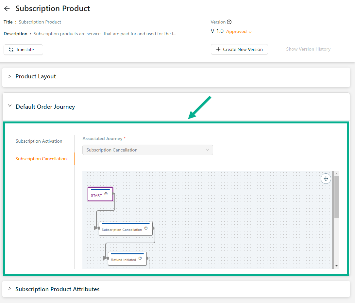
Task: Click help icon on Subscription-Cancellation node
Action: pos(146,228)
